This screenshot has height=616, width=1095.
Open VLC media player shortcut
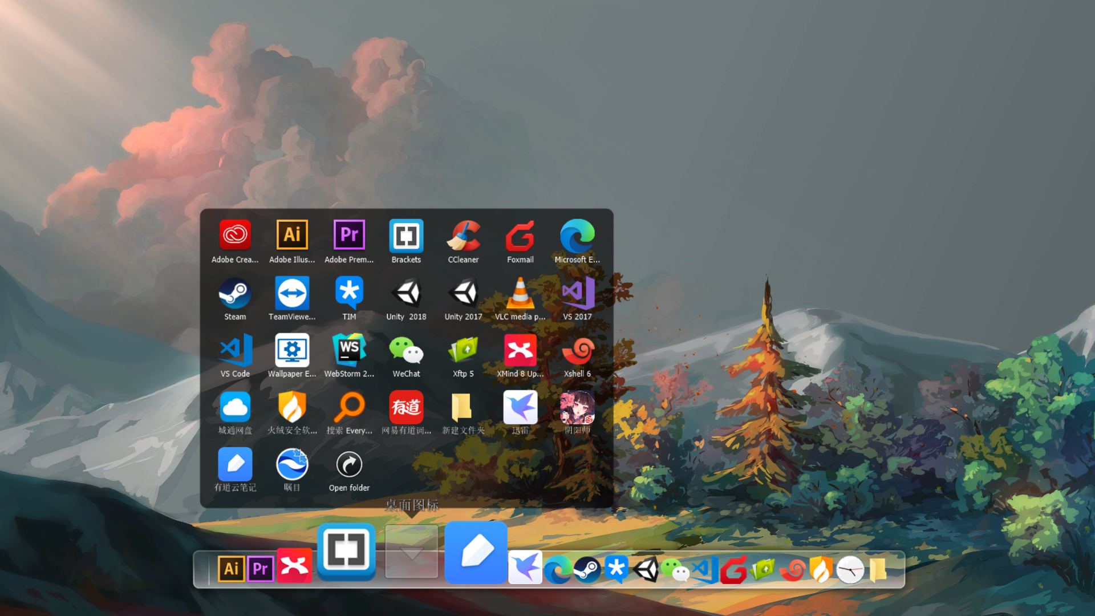point(520,293)
